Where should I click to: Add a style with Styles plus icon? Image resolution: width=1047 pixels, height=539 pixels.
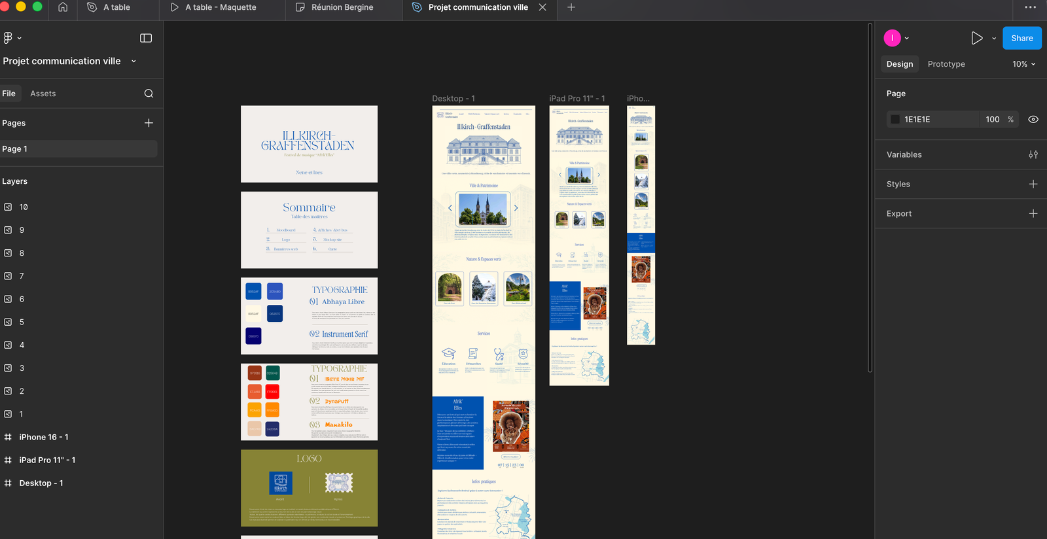pos(1033,184)
